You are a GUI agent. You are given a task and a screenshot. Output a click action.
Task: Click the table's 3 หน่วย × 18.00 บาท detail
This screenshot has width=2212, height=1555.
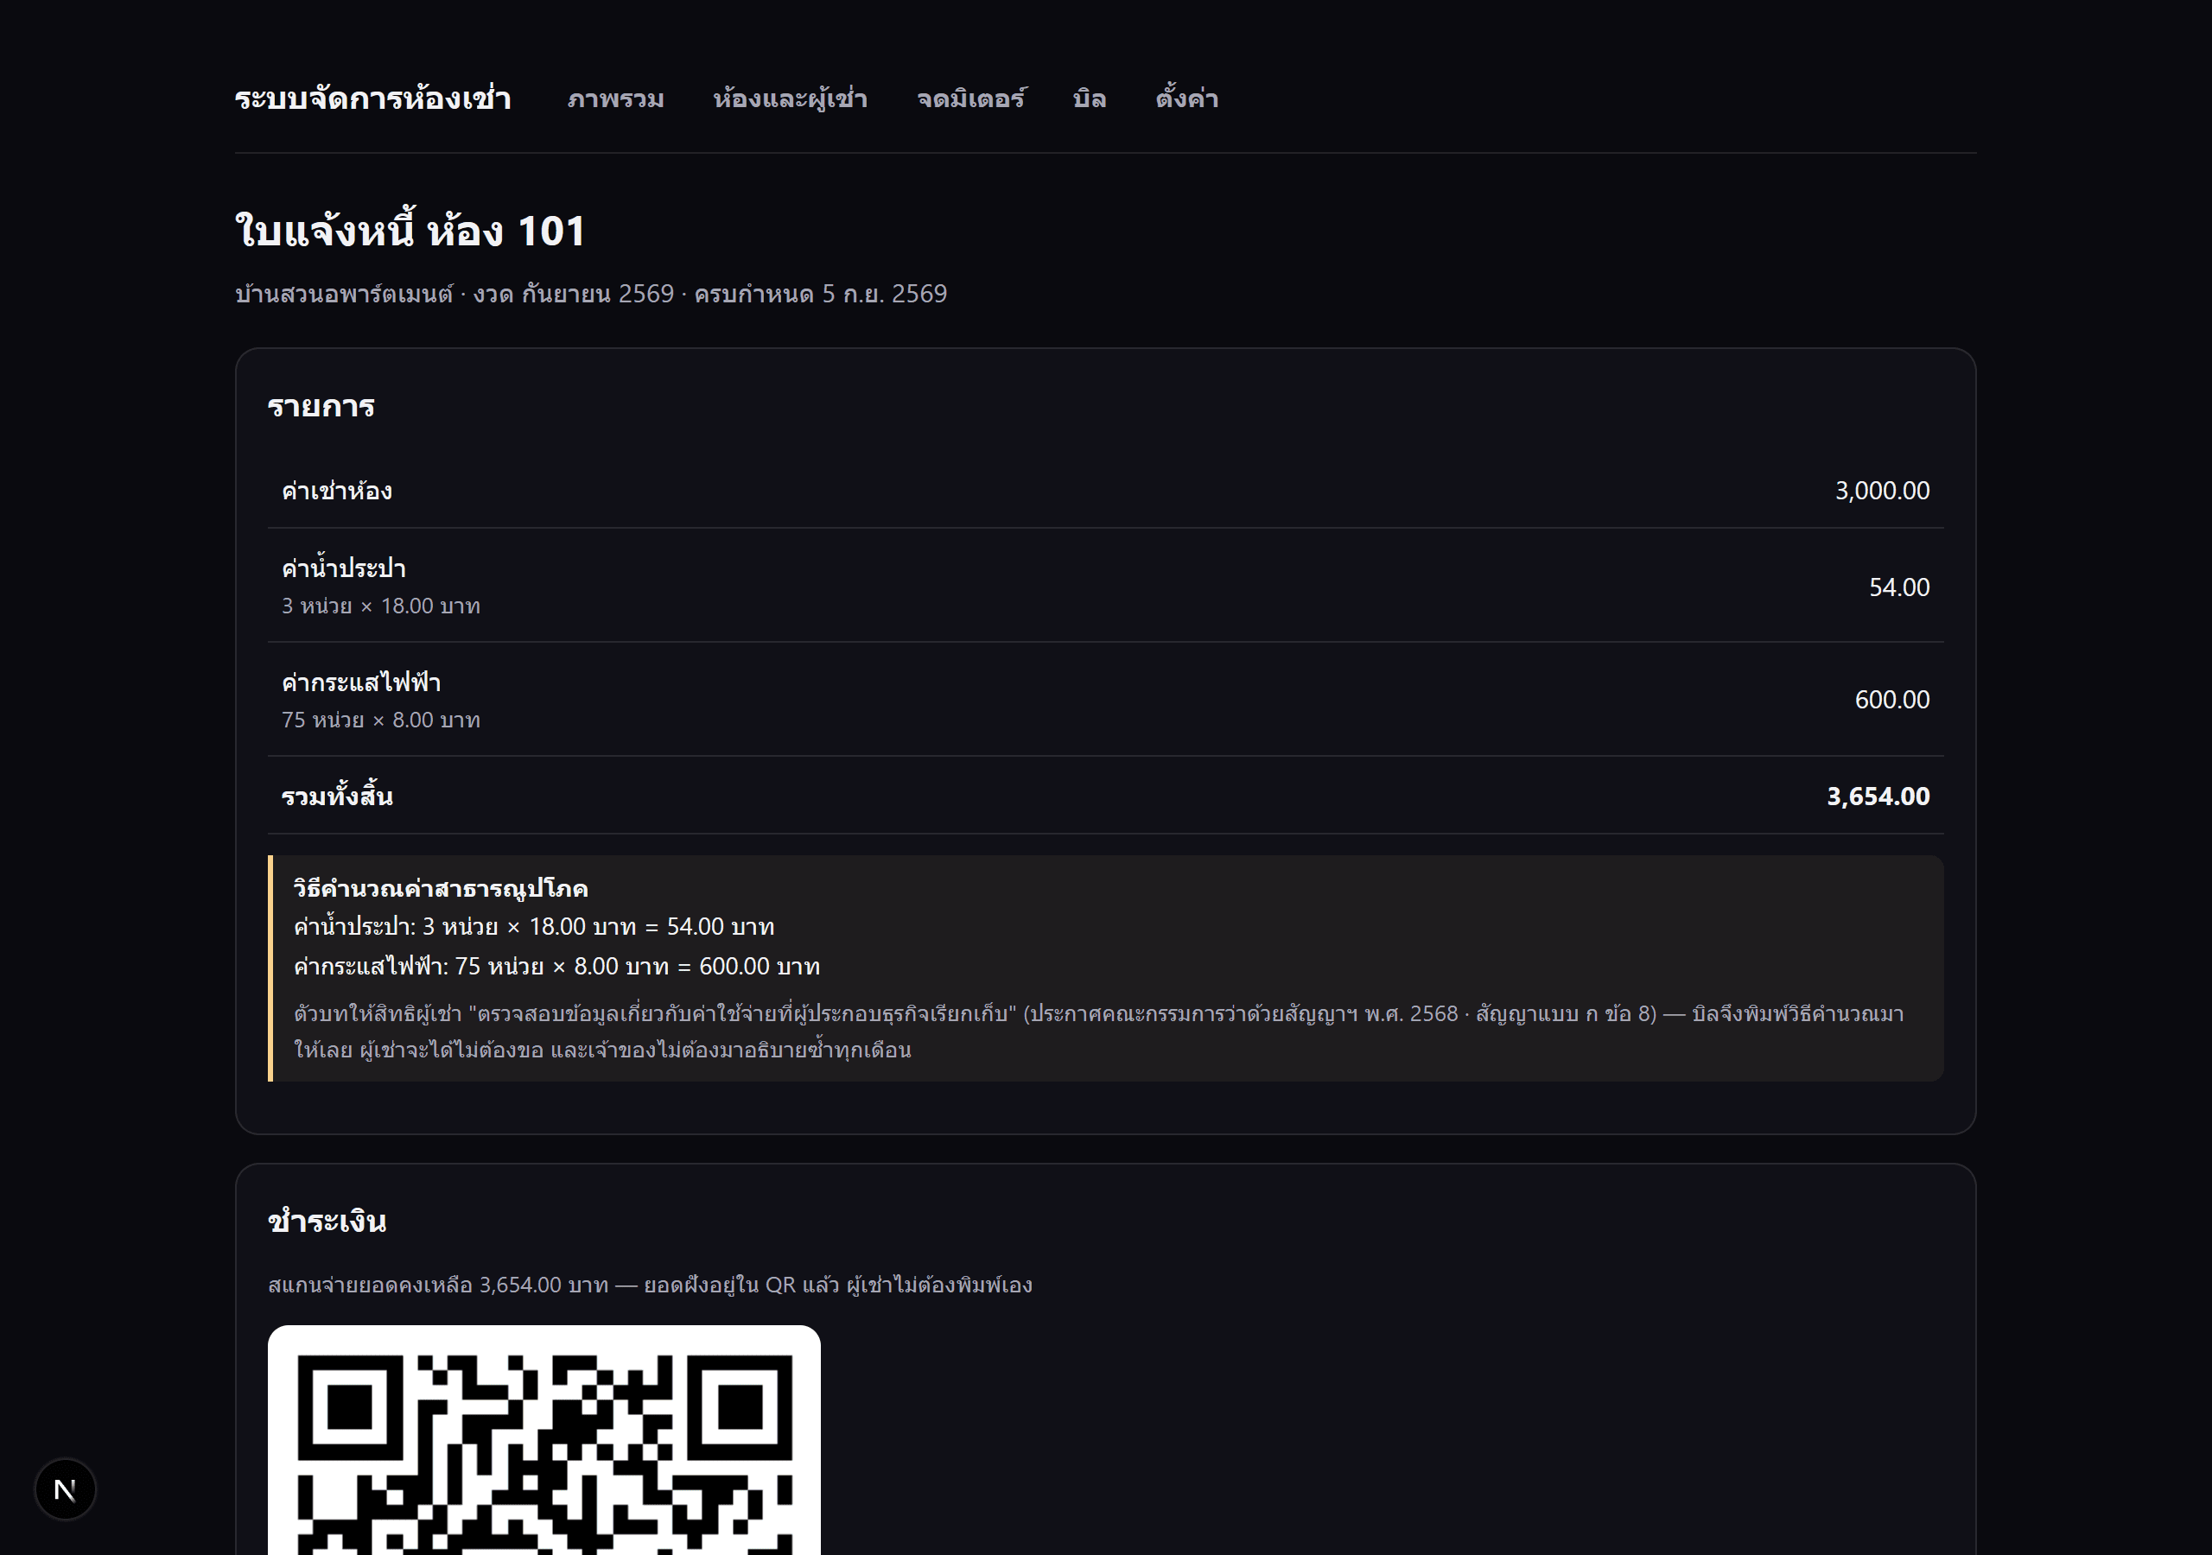tap(380, 606)
